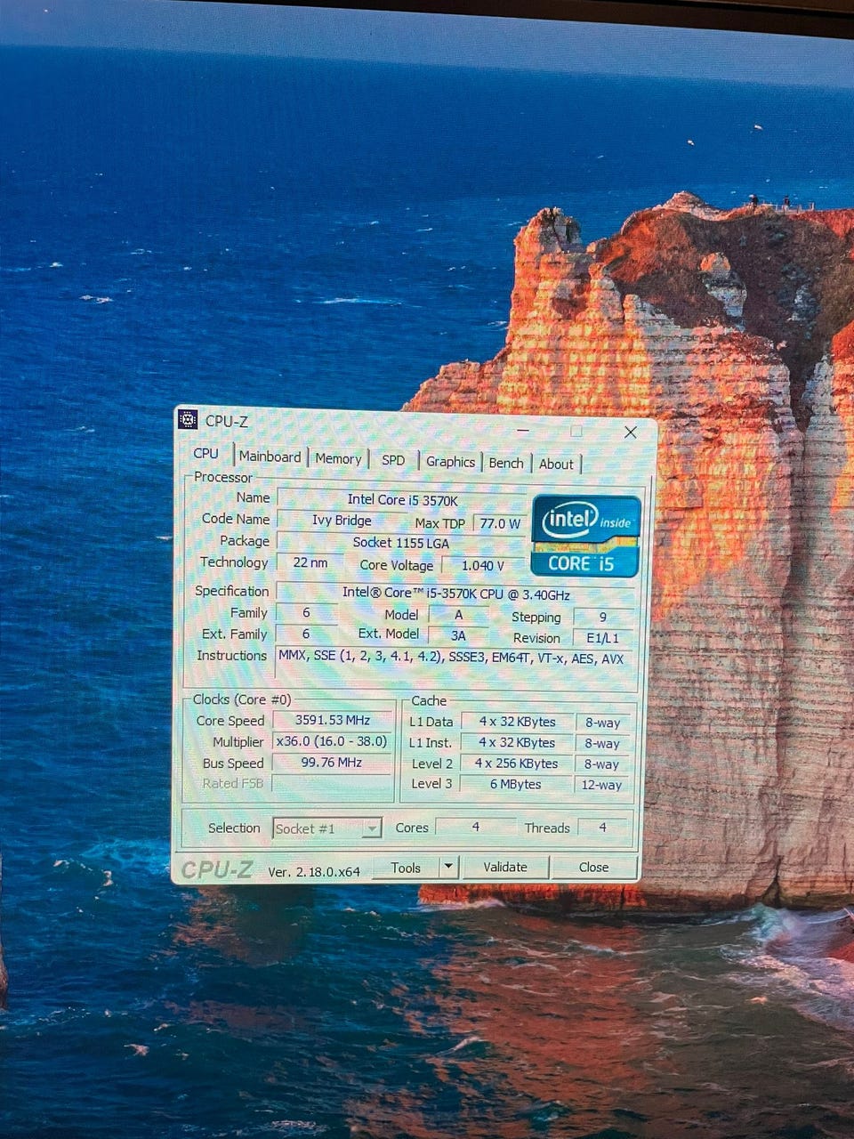Click the Code Name value Ivy Bridge

(342, 521)
